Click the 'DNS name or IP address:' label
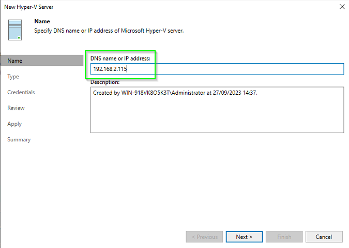Viewport: 349px width, 248px height. click(x=120, y=59)
